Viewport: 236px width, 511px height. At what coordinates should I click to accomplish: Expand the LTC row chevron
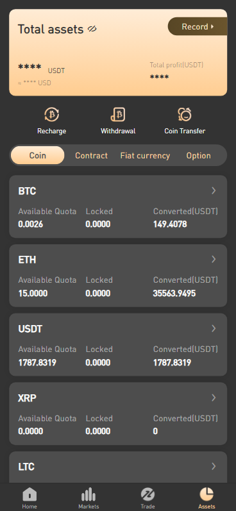pyautogui.click(x=214, y=467)
